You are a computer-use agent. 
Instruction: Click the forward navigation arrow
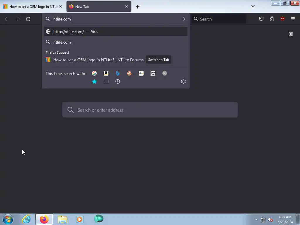(18, 19)
